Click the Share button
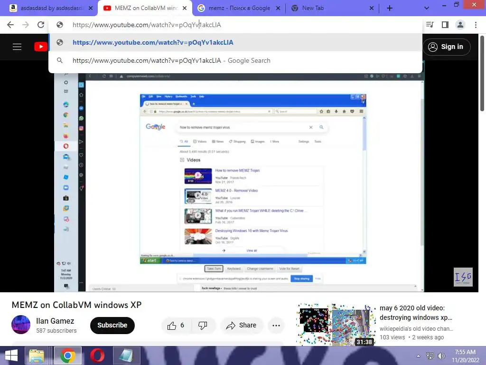This screenshot has height=365, width=486. 242,325
